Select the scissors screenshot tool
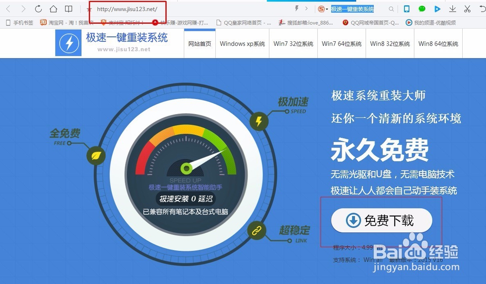The height and width of the screenshot is (284, 486). point(468,9)
